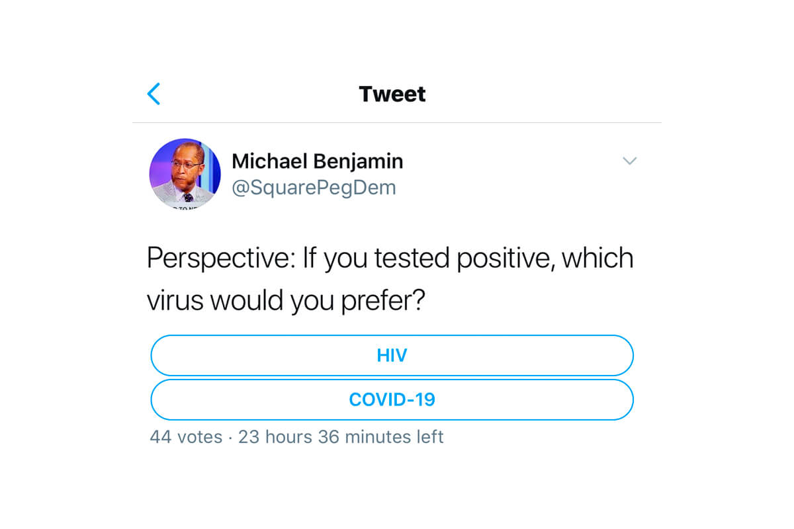Tap the 23 hours 36 minutes left text
Screen dimensions: 794x529
point(341,437)
